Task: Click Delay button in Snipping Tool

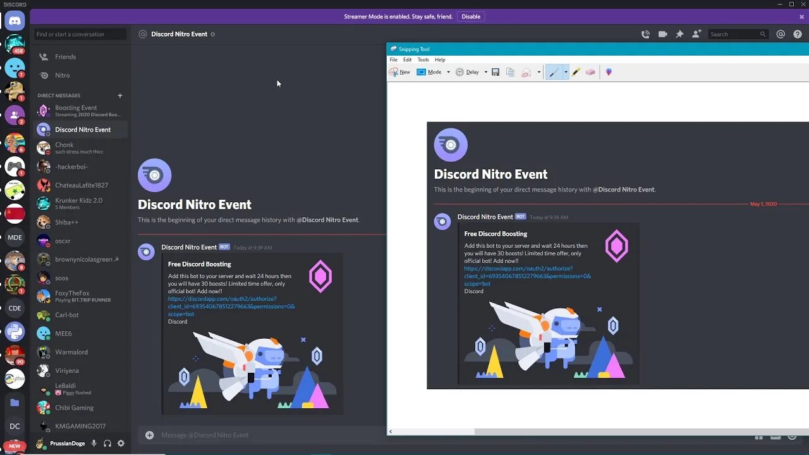Action: coord(468,72)
